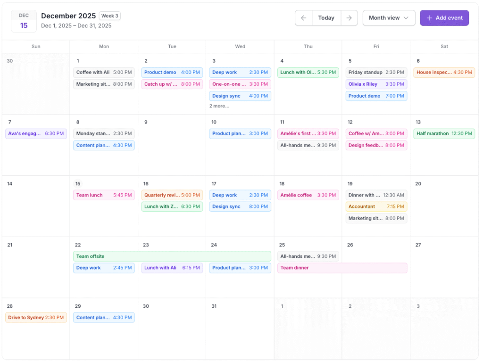Open the House inspection event
This screenshot has width=483, height=362.
click(444, 73)
